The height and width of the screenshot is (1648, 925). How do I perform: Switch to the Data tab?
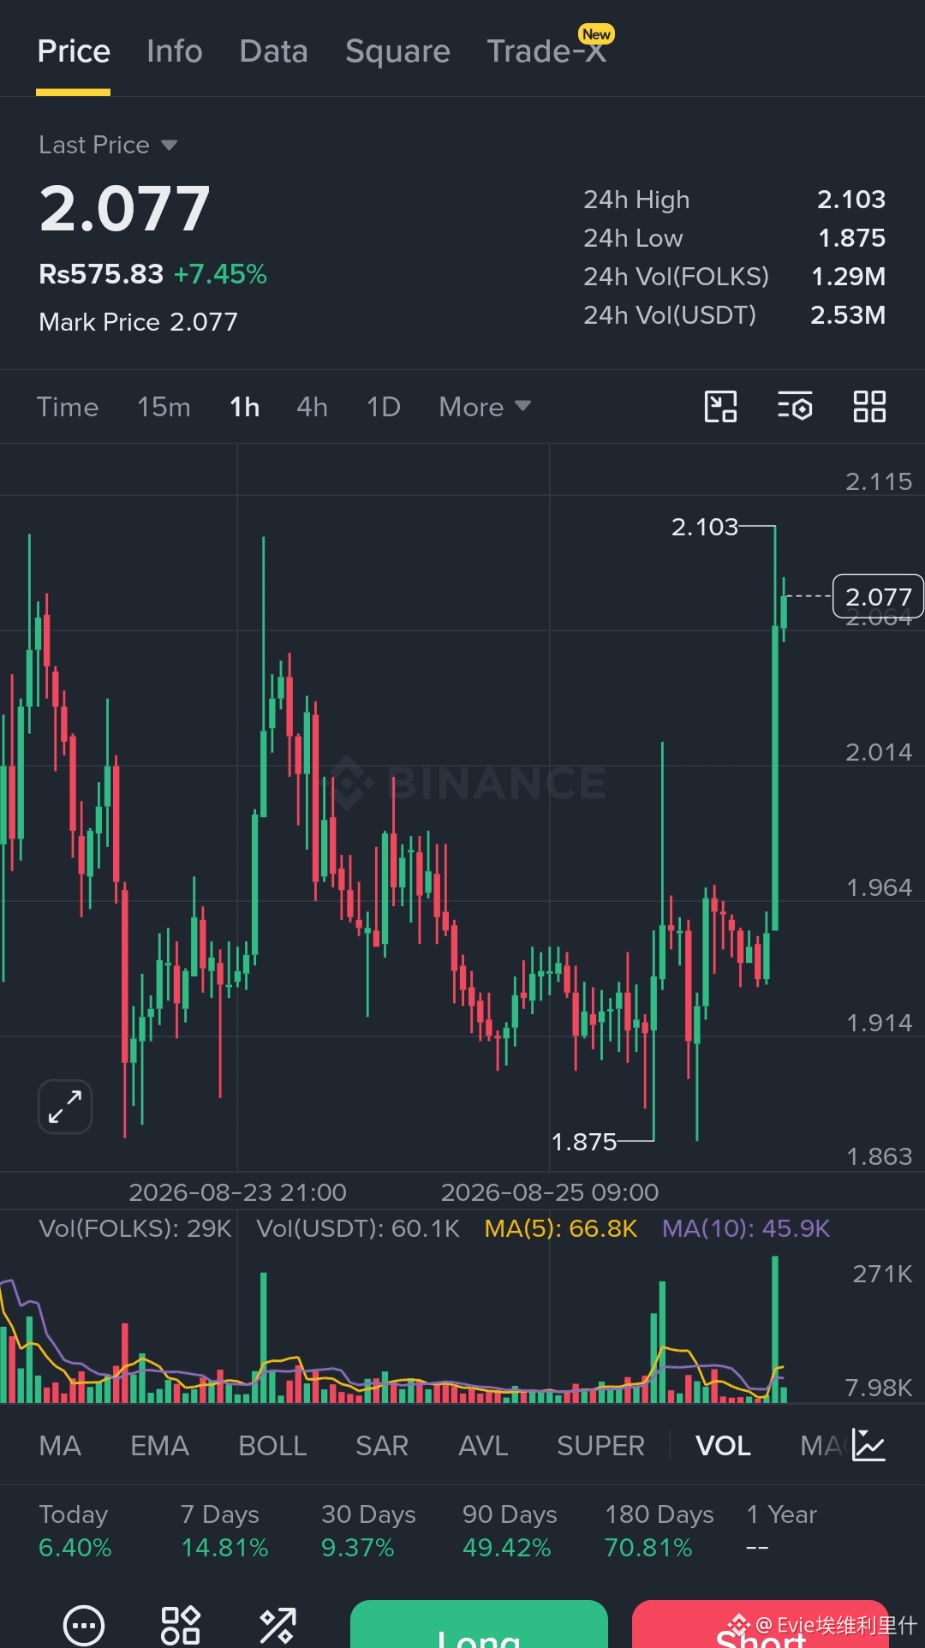(274, 51)
